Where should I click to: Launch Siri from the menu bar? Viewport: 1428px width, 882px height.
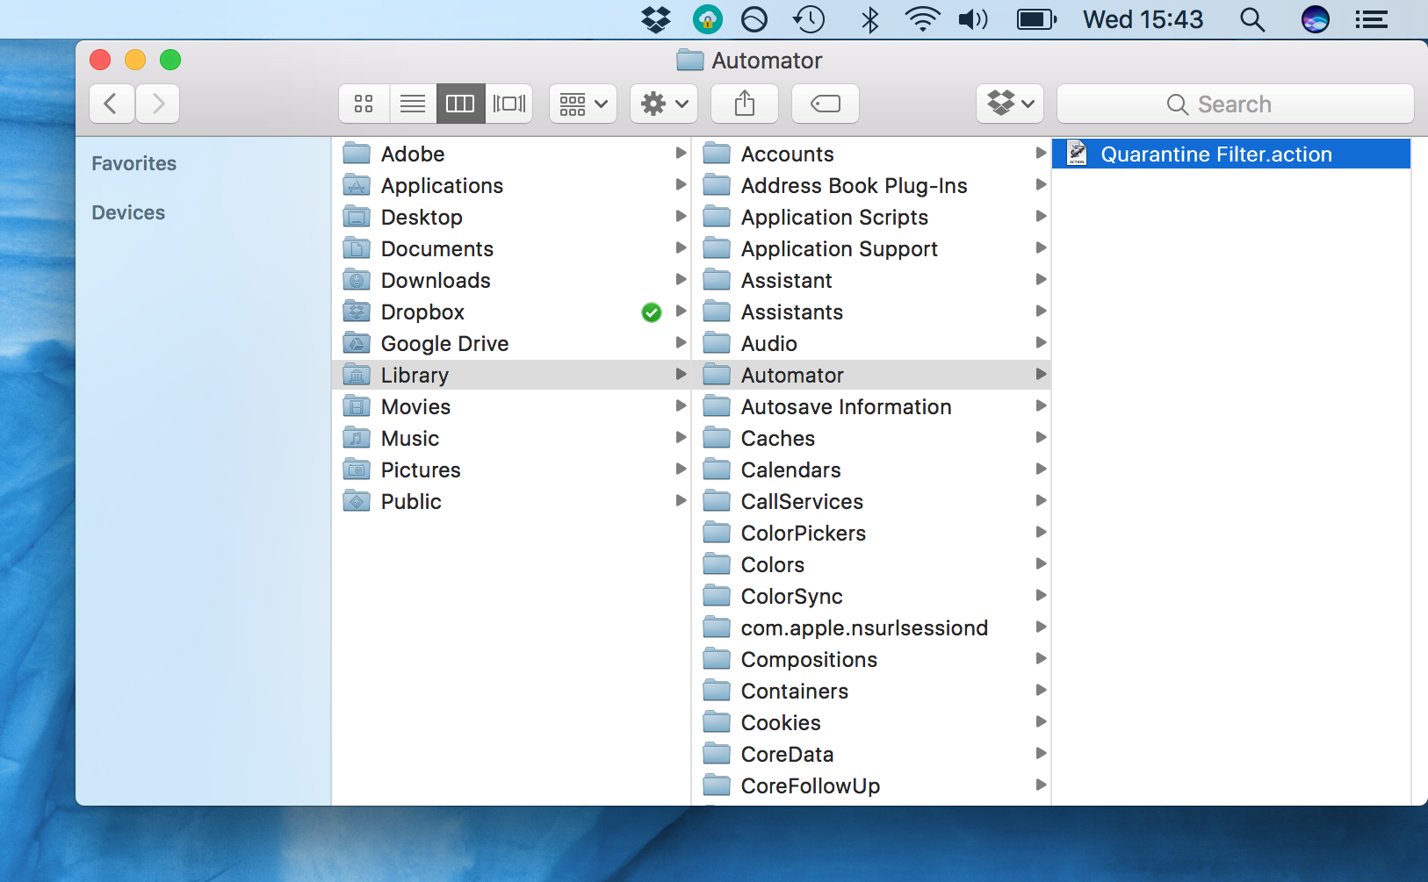coord(1315,19)
